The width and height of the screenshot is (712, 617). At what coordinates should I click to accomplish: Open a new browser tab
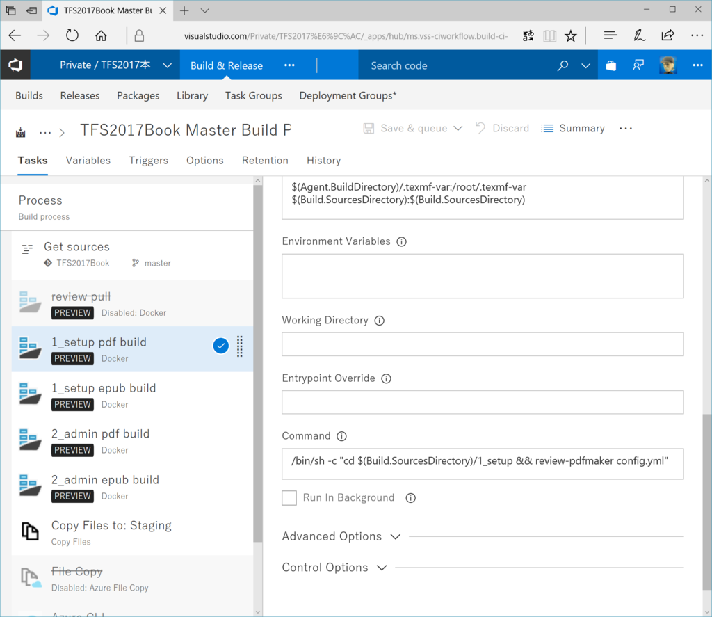[184, 10]
